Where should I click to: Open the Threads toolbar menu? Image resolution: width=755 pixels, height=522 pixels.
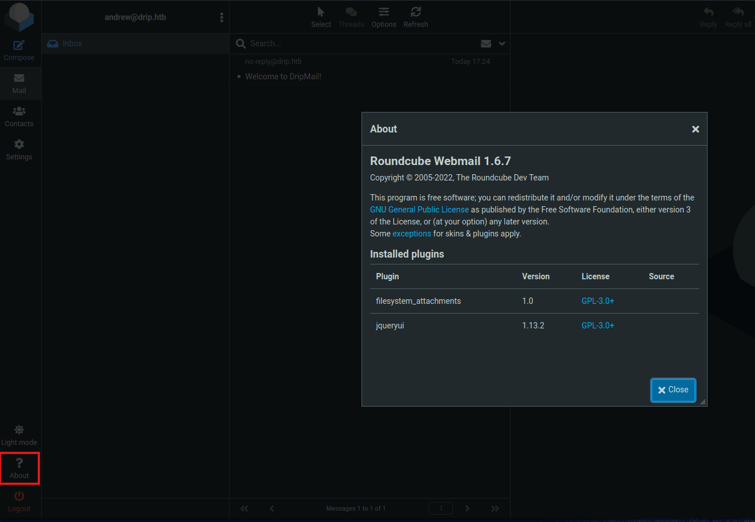pyautogui.click(x=351, y=17)
